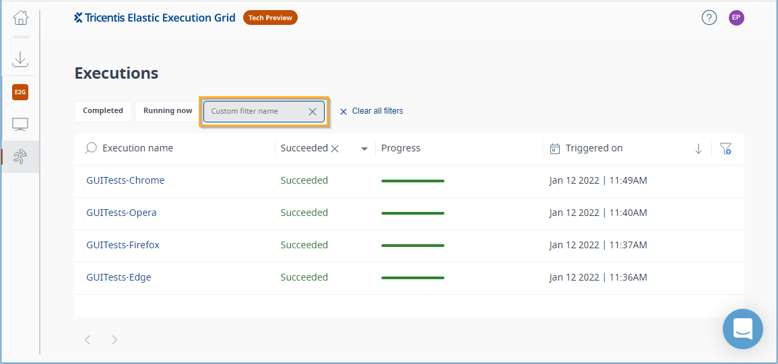Open the chat support bubble
Screen dimensions: 778x364
pyautogui.click(x=743, y=329)
